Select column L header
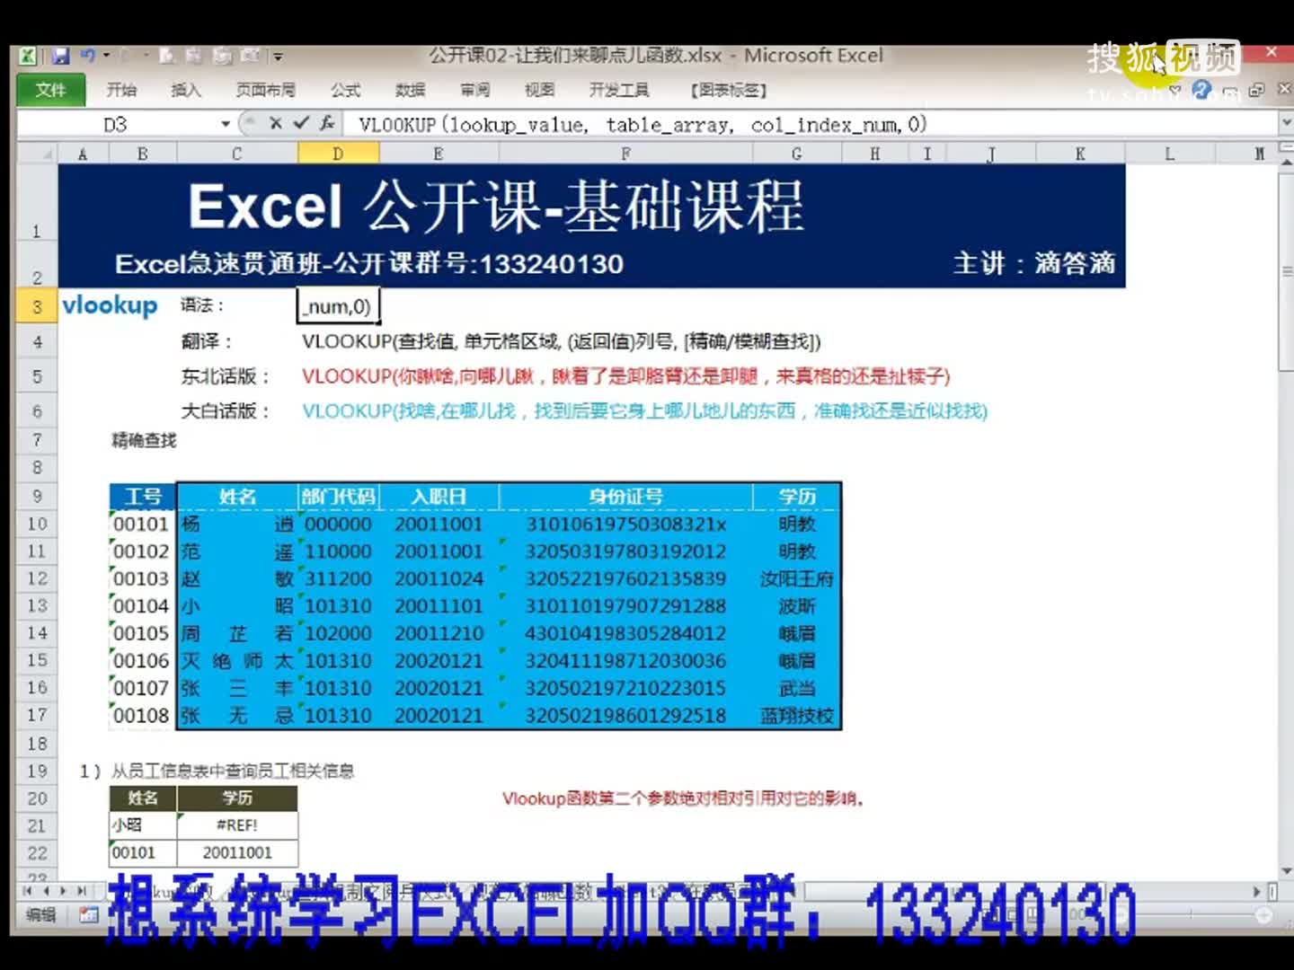Image resolution: width=1294 pixels, height=970 pixels. (1169, 154)
